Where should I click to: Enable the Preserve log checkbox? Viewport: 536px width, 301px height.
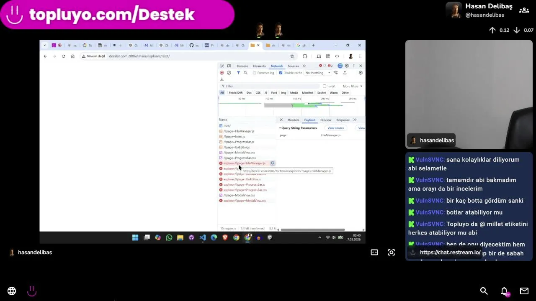254,73
